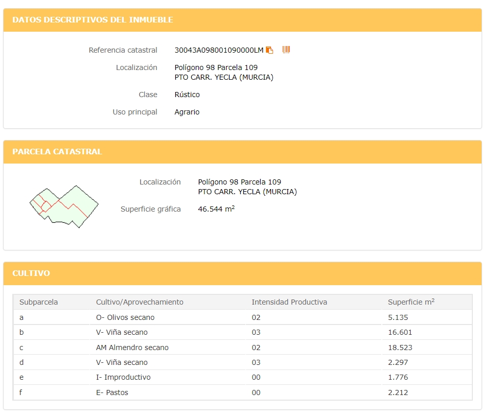Click the 'Subparcela' column header

(x=38, y=302)
